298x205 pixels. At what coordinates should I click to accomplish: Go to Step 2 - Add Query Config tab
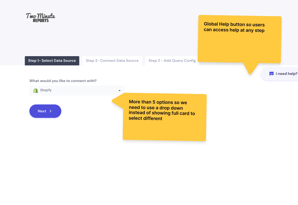pyautogui.click(x=172, y=61)
